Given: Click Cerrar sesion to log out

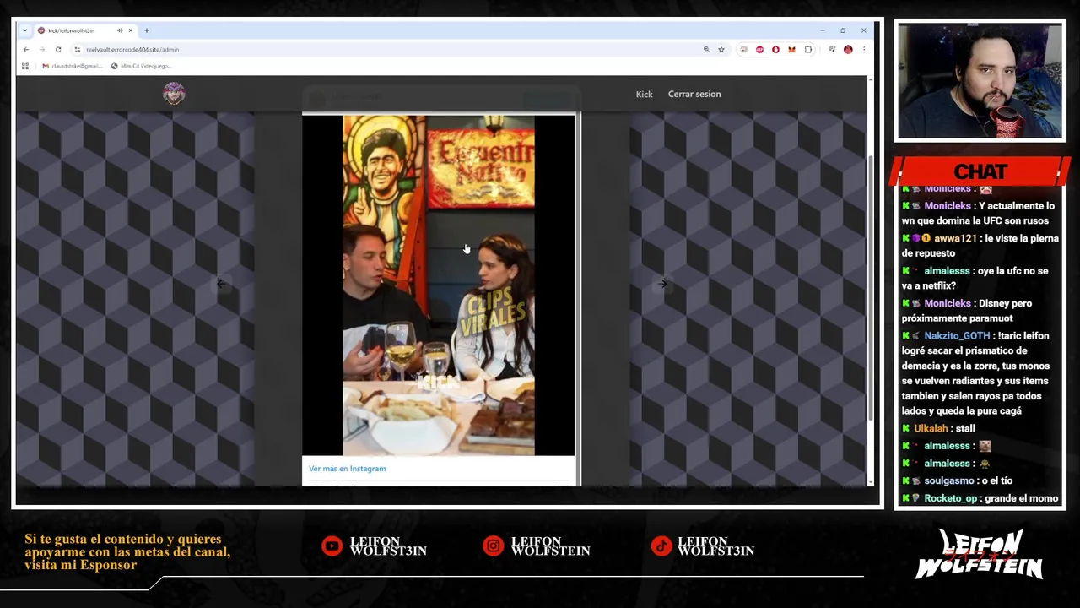Looking at the screenshot, I should 694,95.
